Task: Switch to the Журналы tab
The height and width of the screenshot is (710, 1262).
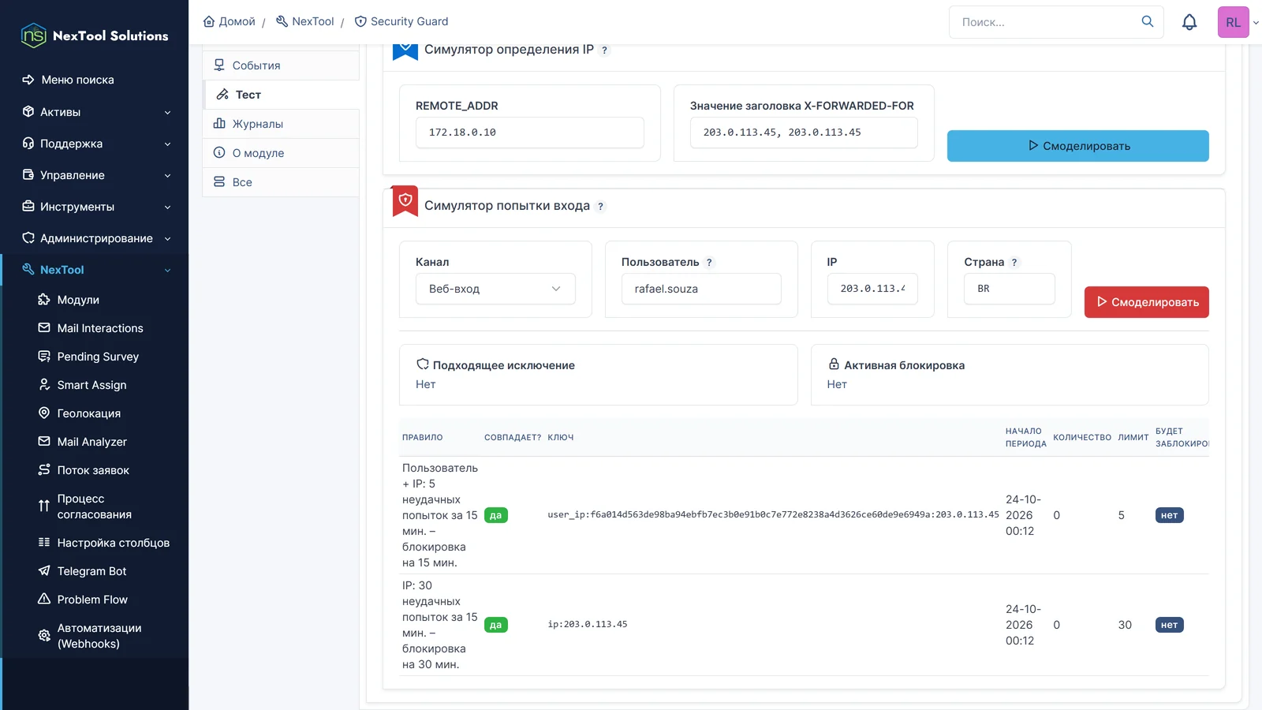Action: tap(281, 124)
